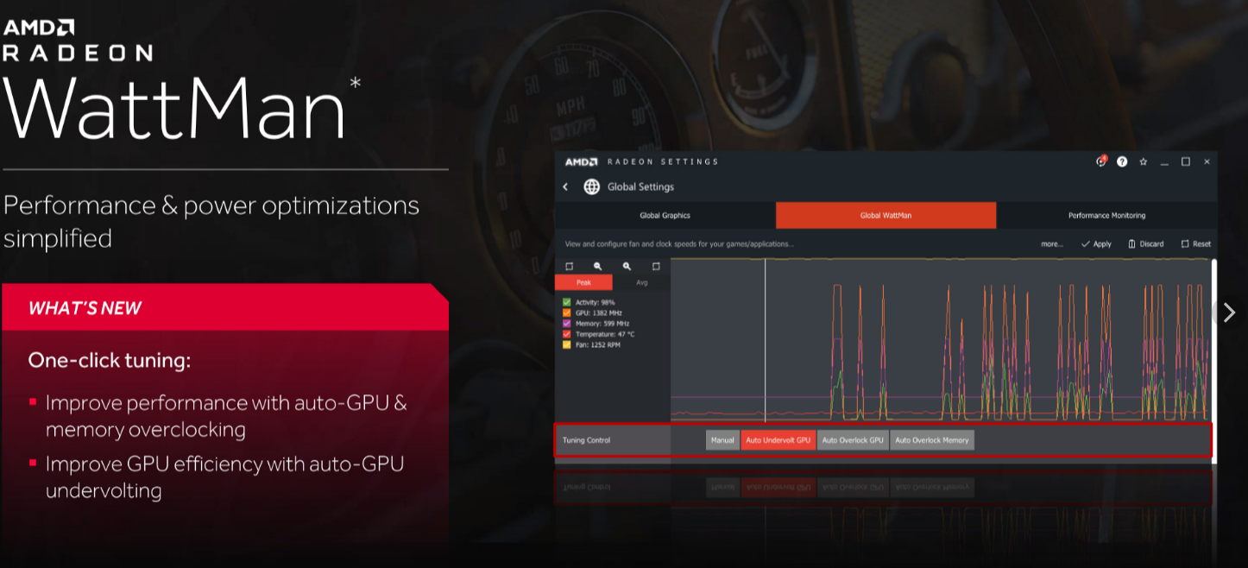The height and width of the screenshot is (568, 1248).
Task: Click the zoom in magnifier icon
Action: tap(627, 267)
